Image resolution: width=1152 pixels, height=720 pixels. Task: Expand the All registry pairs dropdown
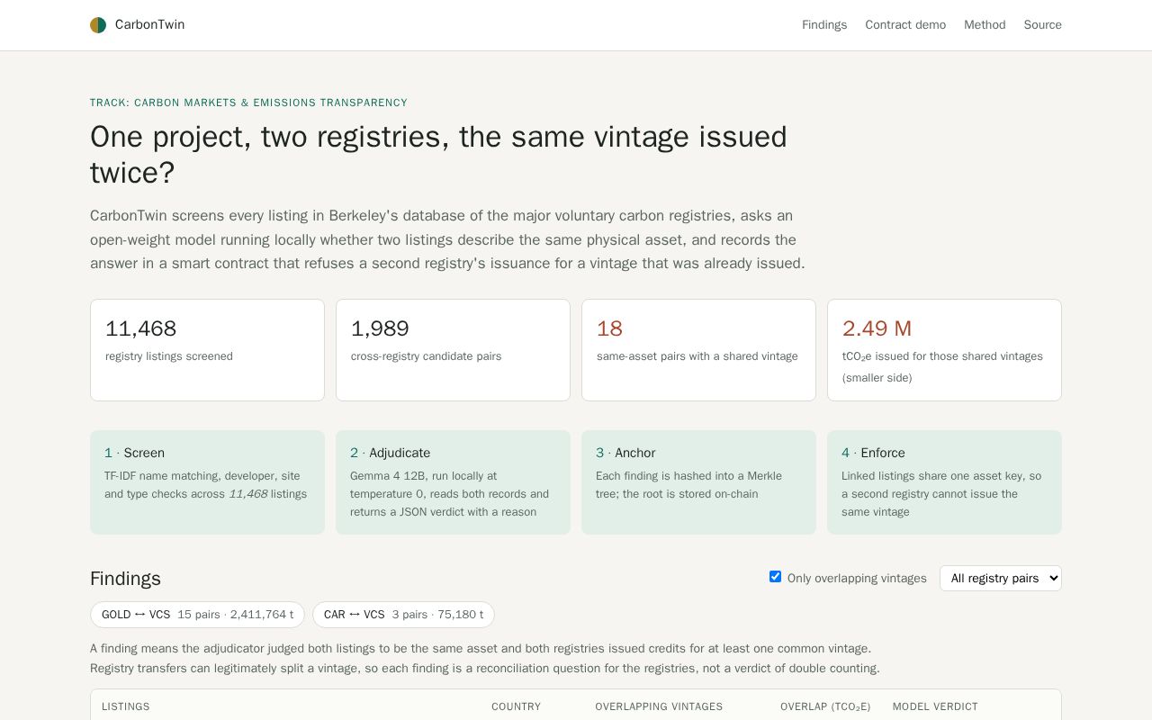tap(1001, 578)
